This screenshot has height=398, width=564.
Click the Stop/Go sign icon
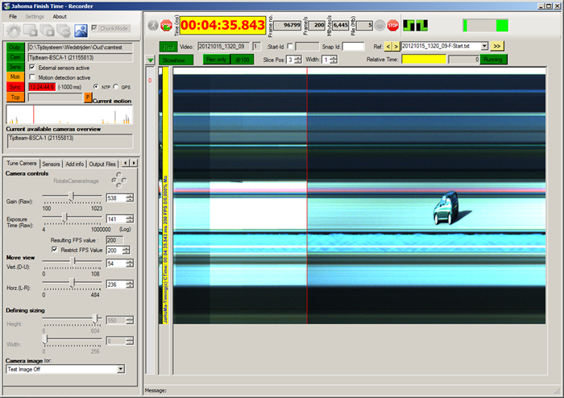[x=166, y=25]
